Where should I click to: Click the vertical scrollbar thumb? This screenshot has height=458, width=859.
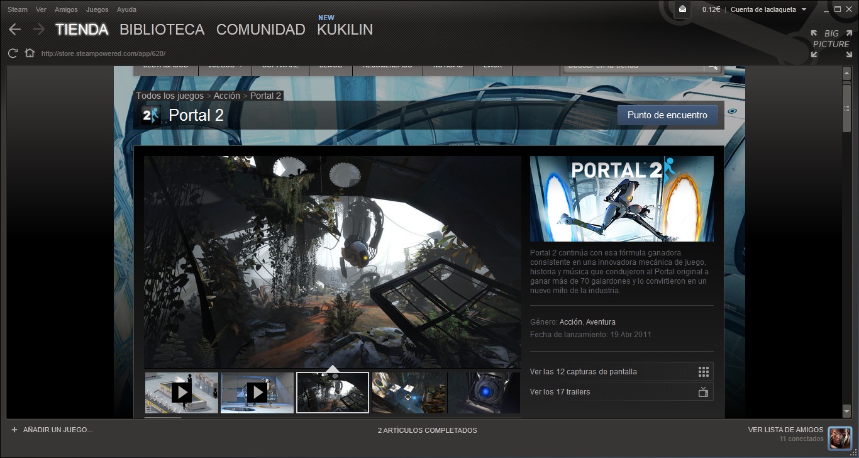846,109
